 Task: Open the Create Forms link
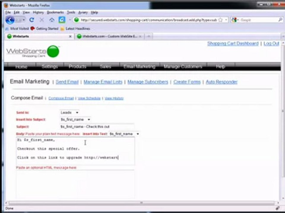pos(187,82)
